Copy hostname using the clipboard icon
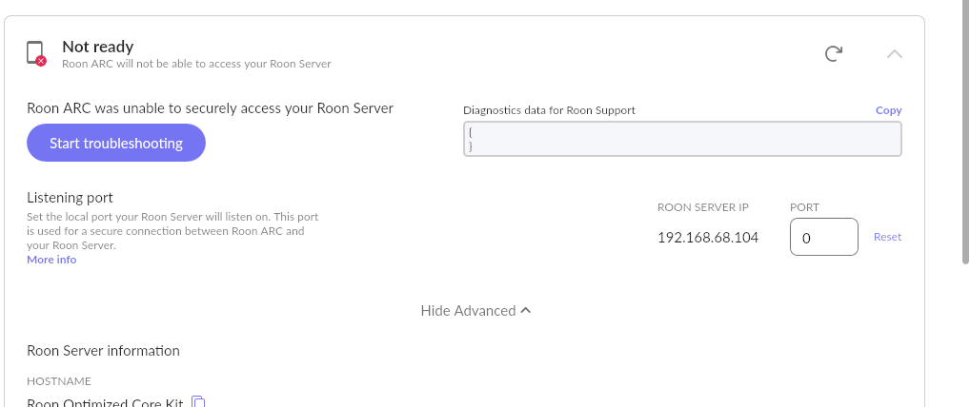The height and width of the screenshot is (407, 970). (x=198, y=401)
